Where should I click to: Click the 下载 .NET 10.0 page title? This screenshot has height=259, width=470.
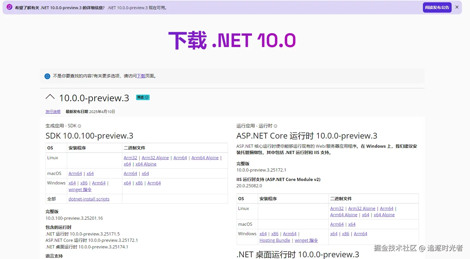[x=232, y=40]
